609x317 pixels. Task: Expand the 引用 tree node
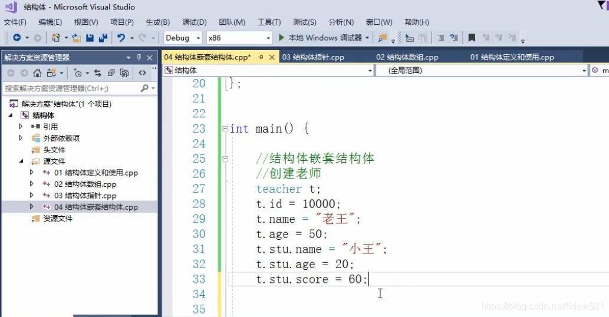(x=21, y=127)
